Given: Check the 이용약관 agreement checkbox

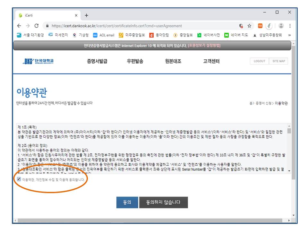Looking at the screenshot, I should (19, 180).
